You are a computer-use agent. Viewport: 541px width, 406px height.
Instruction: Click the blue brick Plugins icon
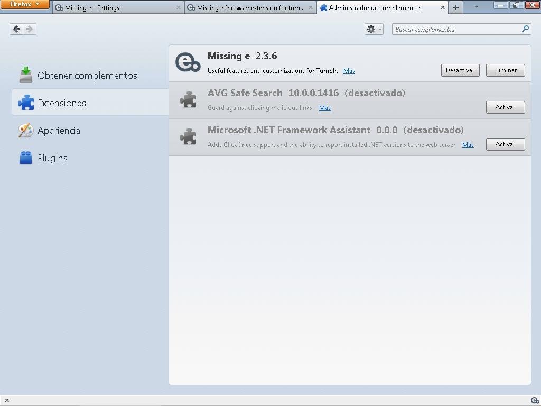(x=26, y=158)
